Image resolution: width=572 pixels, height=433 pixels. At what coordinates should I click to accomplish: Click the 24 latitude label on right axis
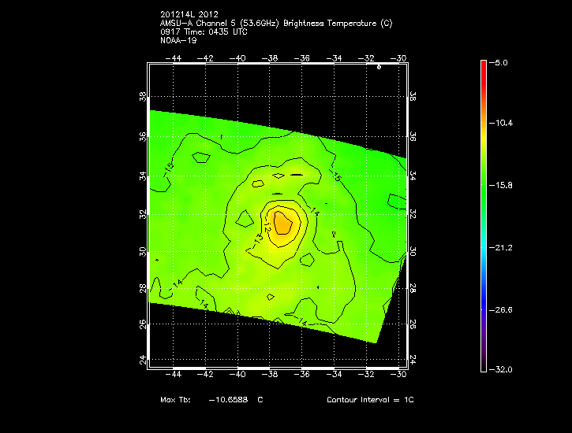pyautogui.click(x=413, y=360)
